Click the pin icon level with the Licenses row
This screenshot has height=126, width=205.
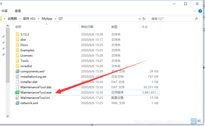click(4, 55)
